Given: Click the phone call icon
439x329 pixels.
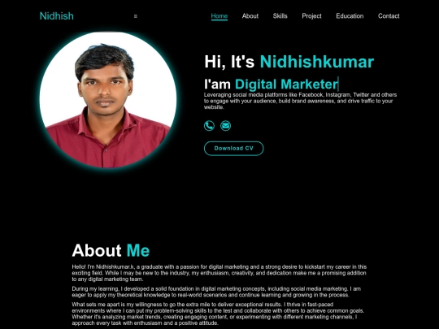Looking at the screenshot, I should point(209,126).
